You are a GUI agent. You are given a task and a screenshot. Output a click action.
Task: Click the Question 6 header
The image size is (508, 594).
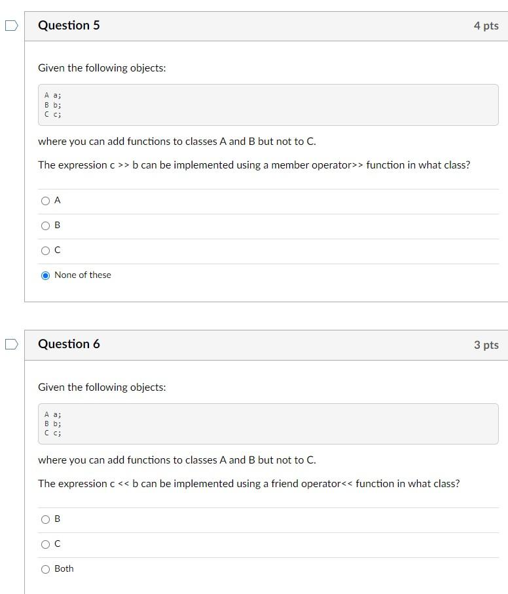[69, 344]
